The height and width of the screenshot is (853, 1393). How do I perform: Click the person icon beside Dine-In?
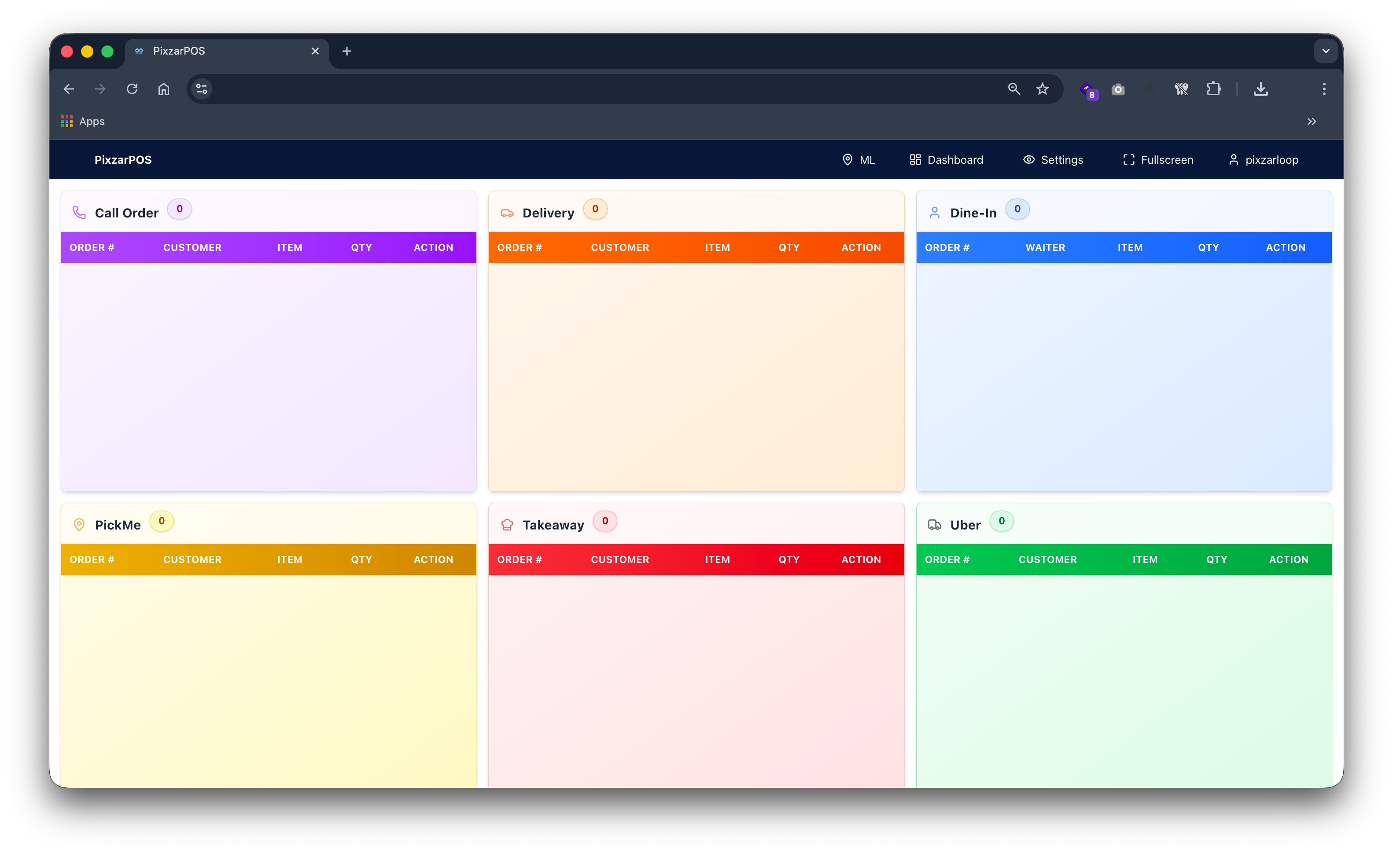(935, 212)
